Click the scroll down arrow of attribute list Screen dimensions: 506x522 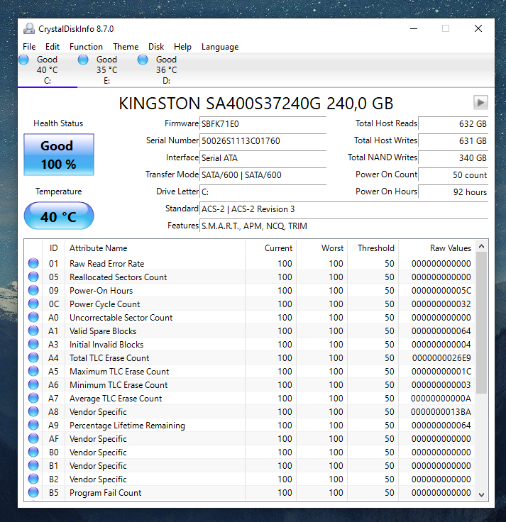tap(481, 495)
